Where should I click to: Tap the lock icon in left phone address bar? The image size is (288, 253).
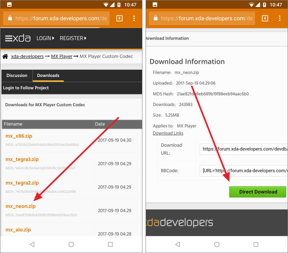pyautogui.click(x=10, y=18)
